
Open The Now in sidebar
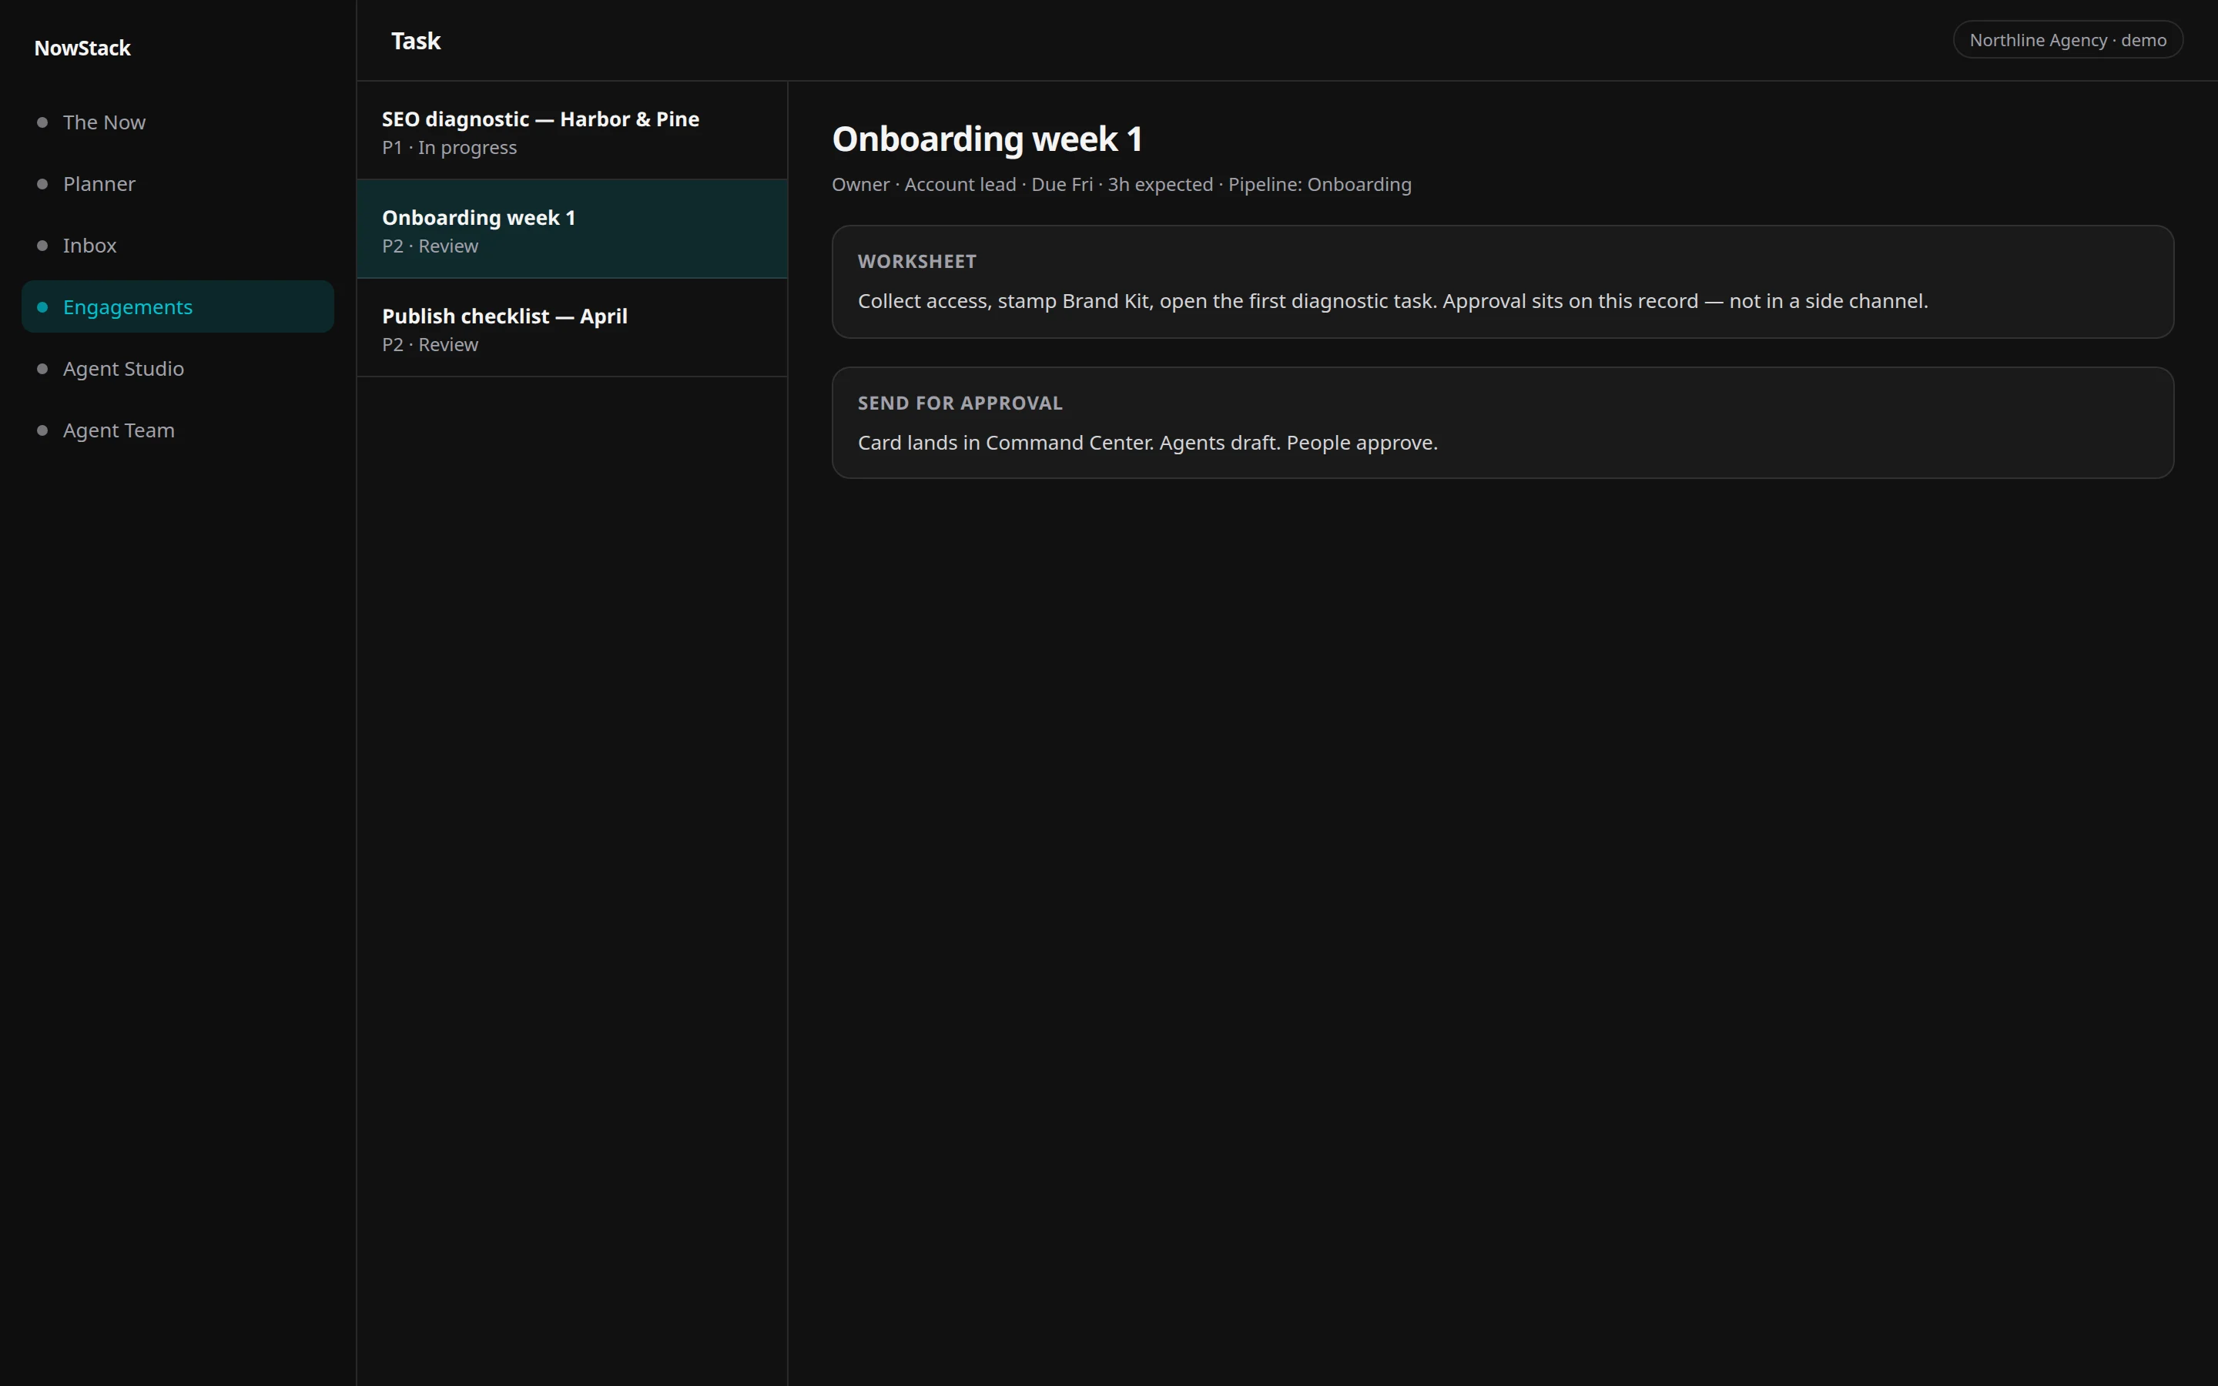177,122
